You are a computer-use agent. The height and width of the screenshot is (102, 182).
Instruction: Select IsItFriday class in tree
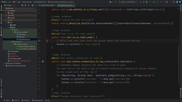(x=21, y=35)
